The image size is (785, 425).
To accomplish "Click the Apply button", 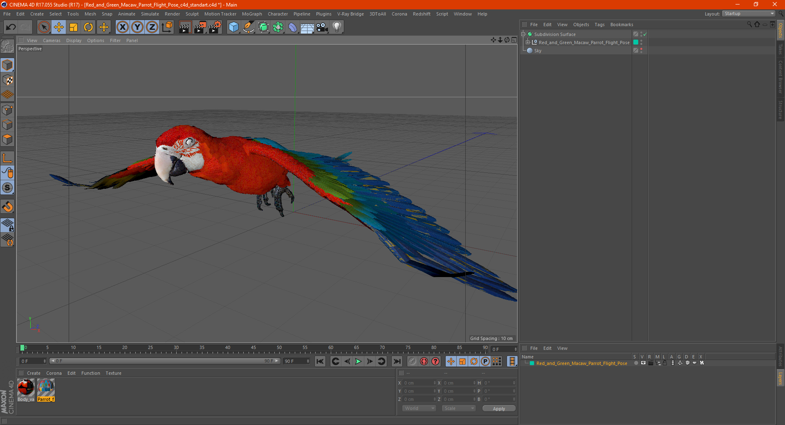I will point(498,408).
